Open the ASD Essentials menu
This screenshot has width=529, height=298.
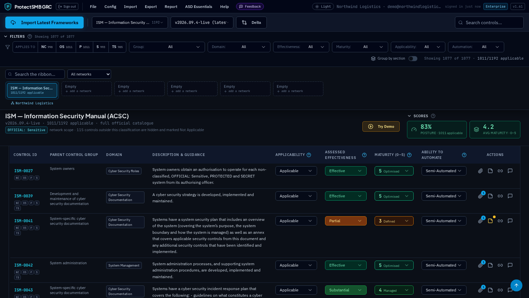coord(199,7)
